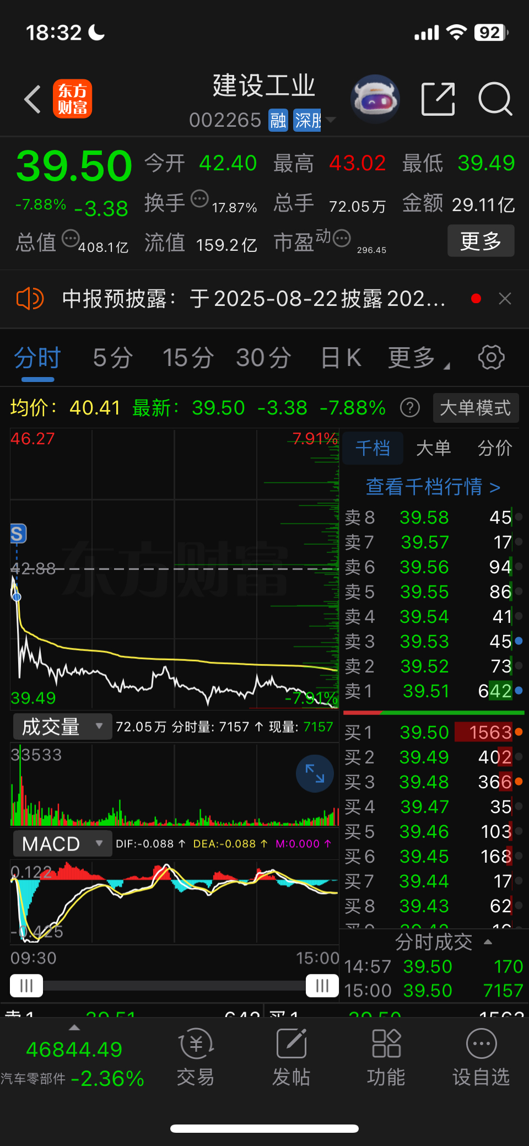
Task: Tap the info icon beside 市盈动
Action: [342, 238]
